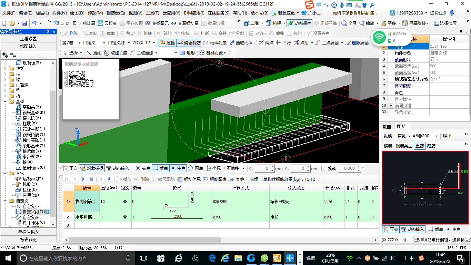Open the 文件(F) menu
Screen dimensions: 471x265
coord(9,13)
